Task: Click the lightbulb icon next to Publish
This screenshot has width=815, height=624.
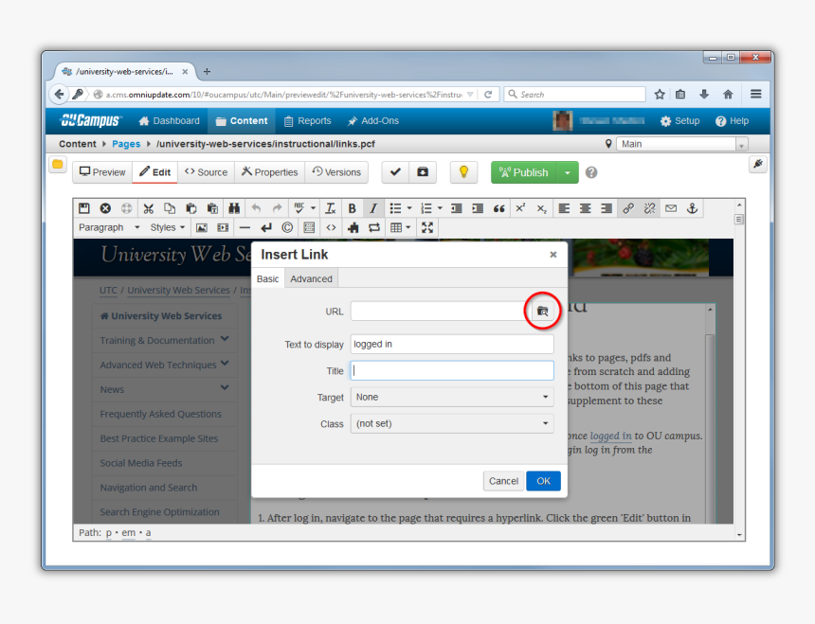Action: [463, 171]
